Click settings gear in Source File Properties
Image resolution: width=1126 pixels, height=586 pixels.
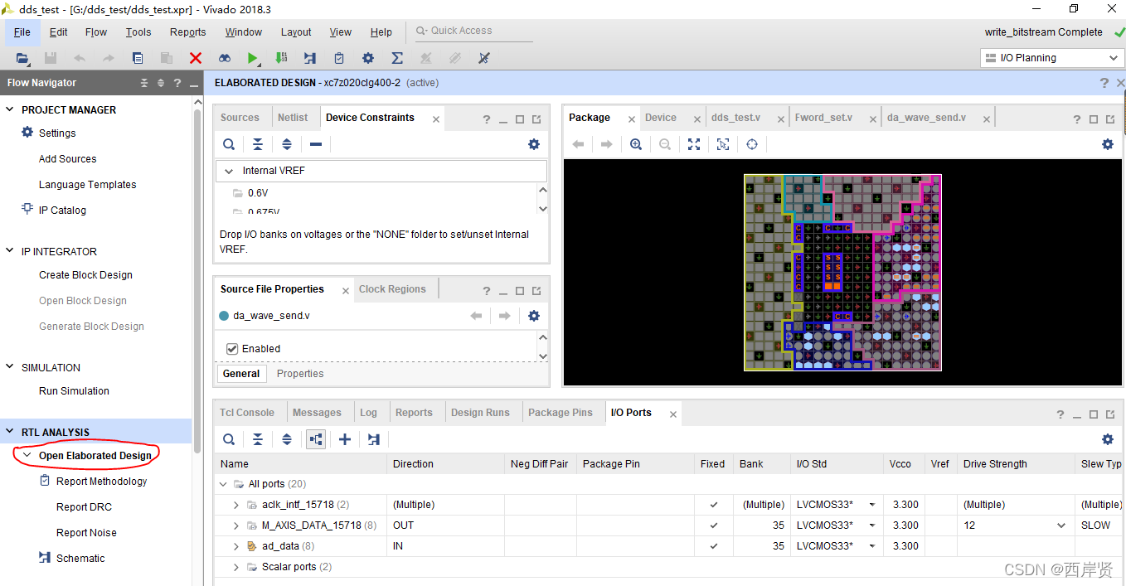pyautogui.click(x=534, y=316)
